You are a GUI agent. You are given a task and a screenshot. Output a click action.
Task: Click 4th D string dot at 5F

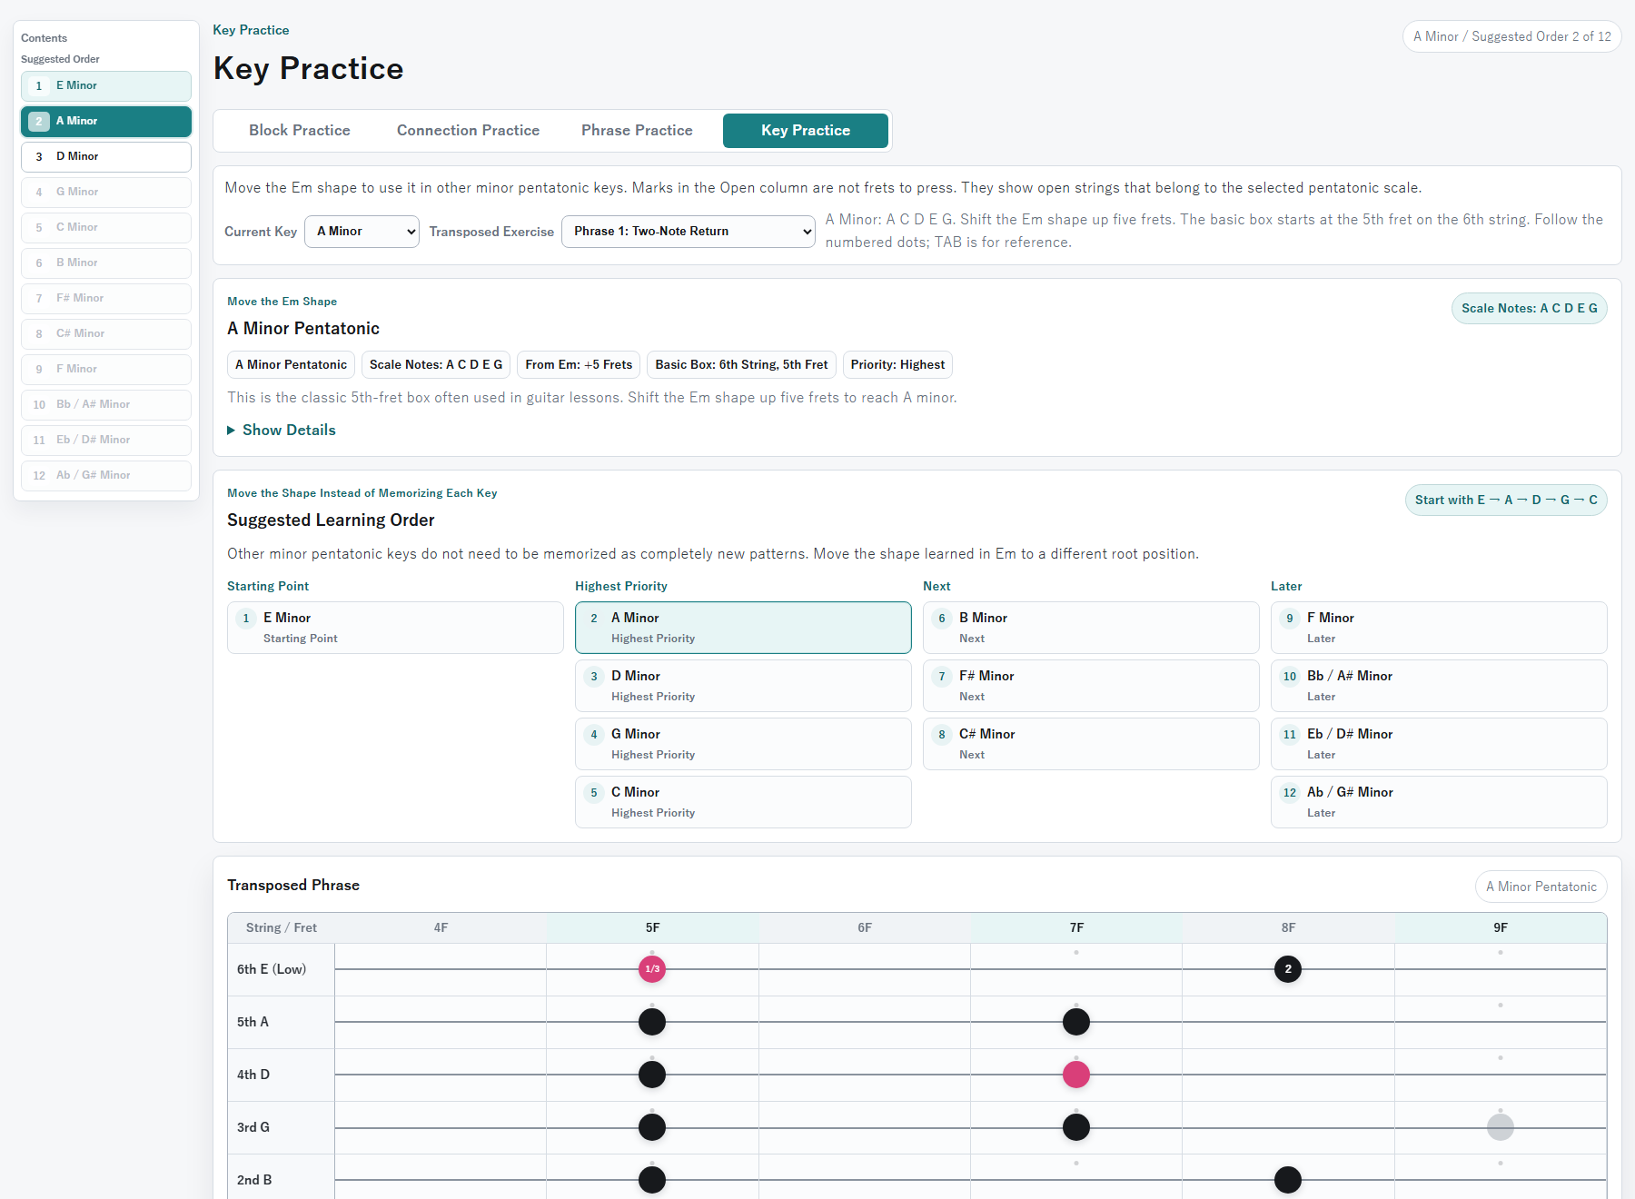click(652, 1075)
